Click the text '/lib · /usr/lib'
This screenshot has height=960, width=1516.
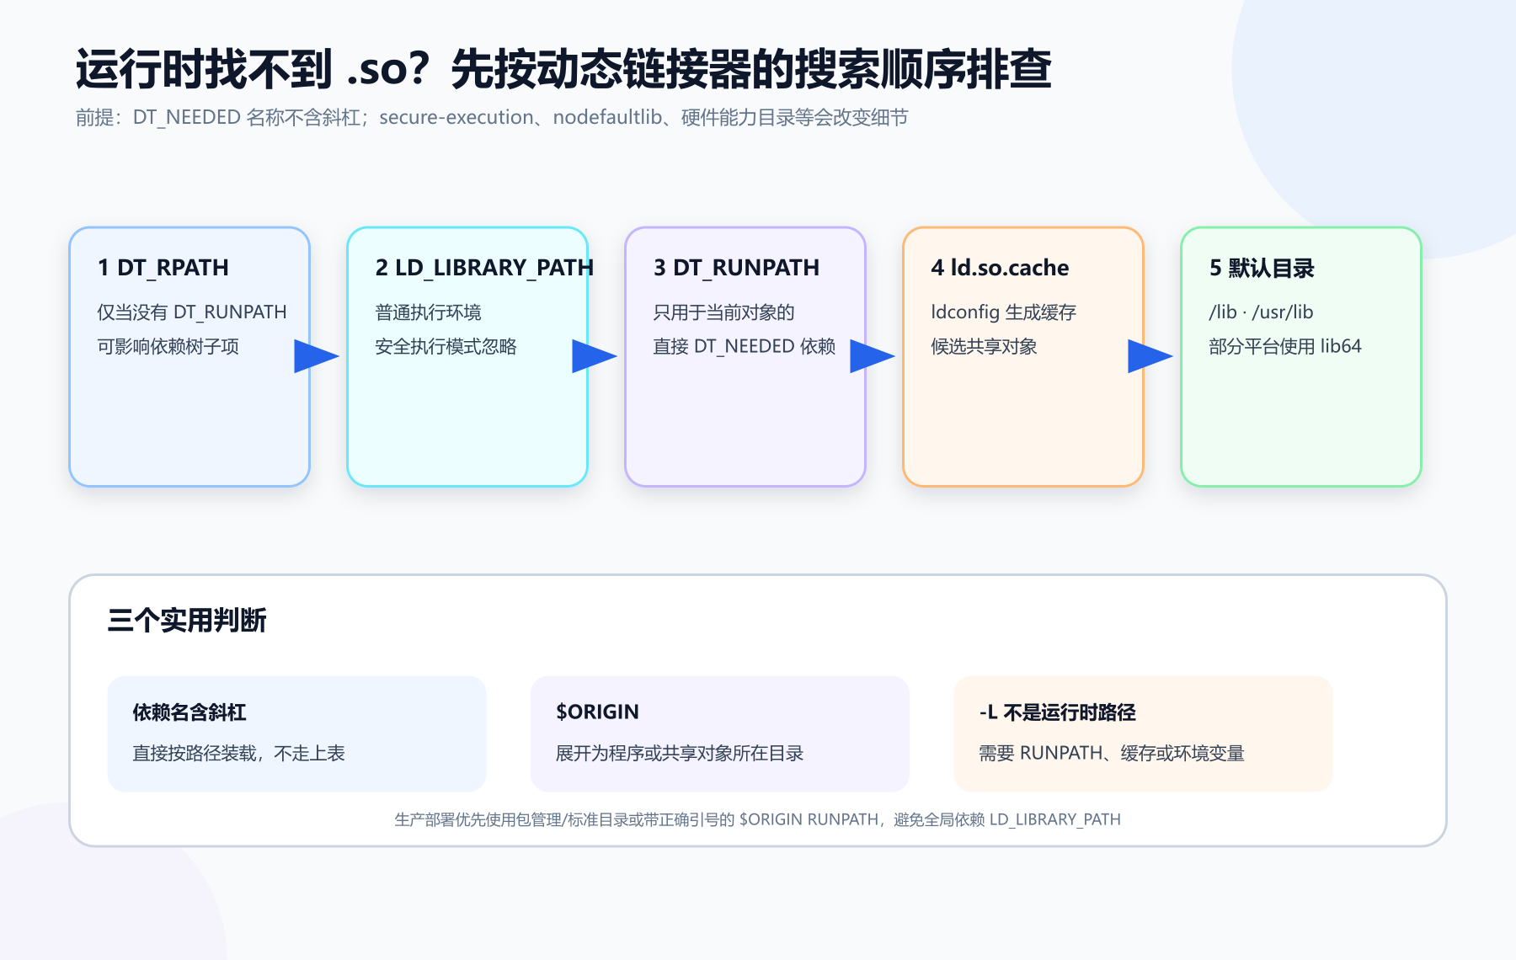point(1261,312)
